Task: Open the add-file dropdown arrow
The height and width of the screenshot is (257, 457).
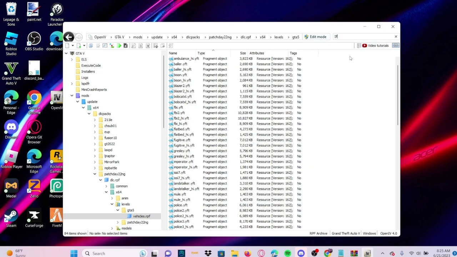Action: [x=84, y=46]
